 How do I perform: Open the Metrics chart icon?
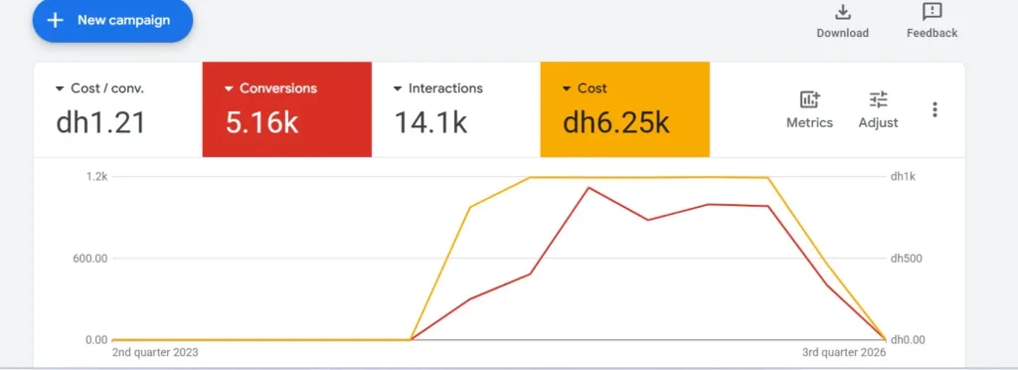click(809, 100)
